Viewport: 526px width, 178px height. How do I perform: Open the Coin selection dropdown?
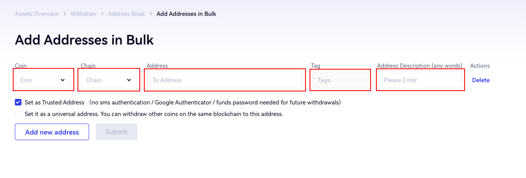click(43, 80)
